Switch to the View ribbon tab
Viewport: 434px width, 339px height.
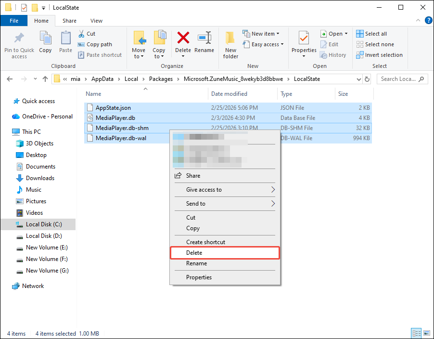point(96,21)
